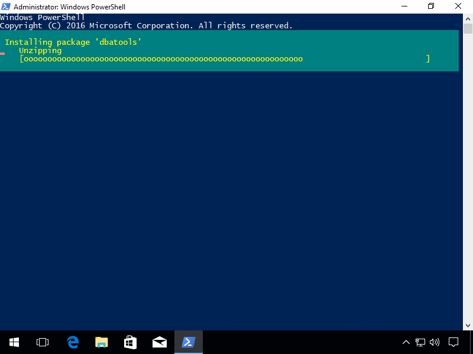The image size is (473, 354).
Task: Click the 'Unzipping' status text
Action: coord(40,51)
